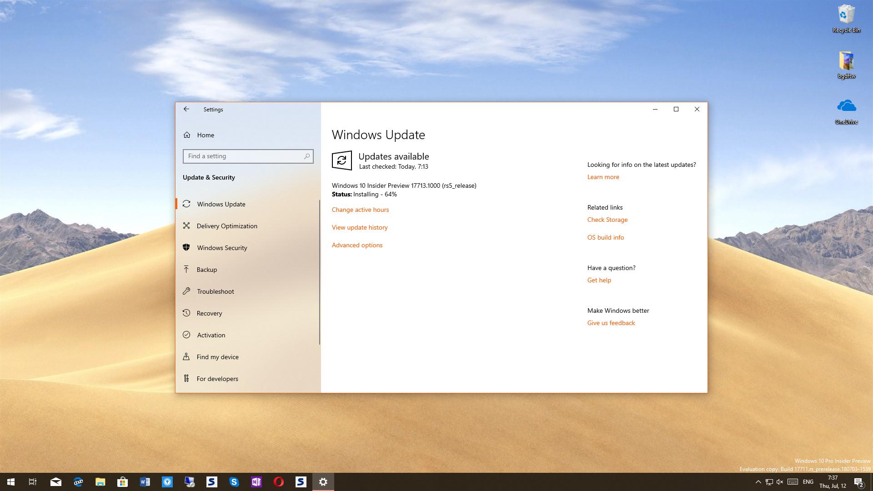Launch Skype from the taskbar
This screenshot has width=873, height=491.
pos(234,482)
